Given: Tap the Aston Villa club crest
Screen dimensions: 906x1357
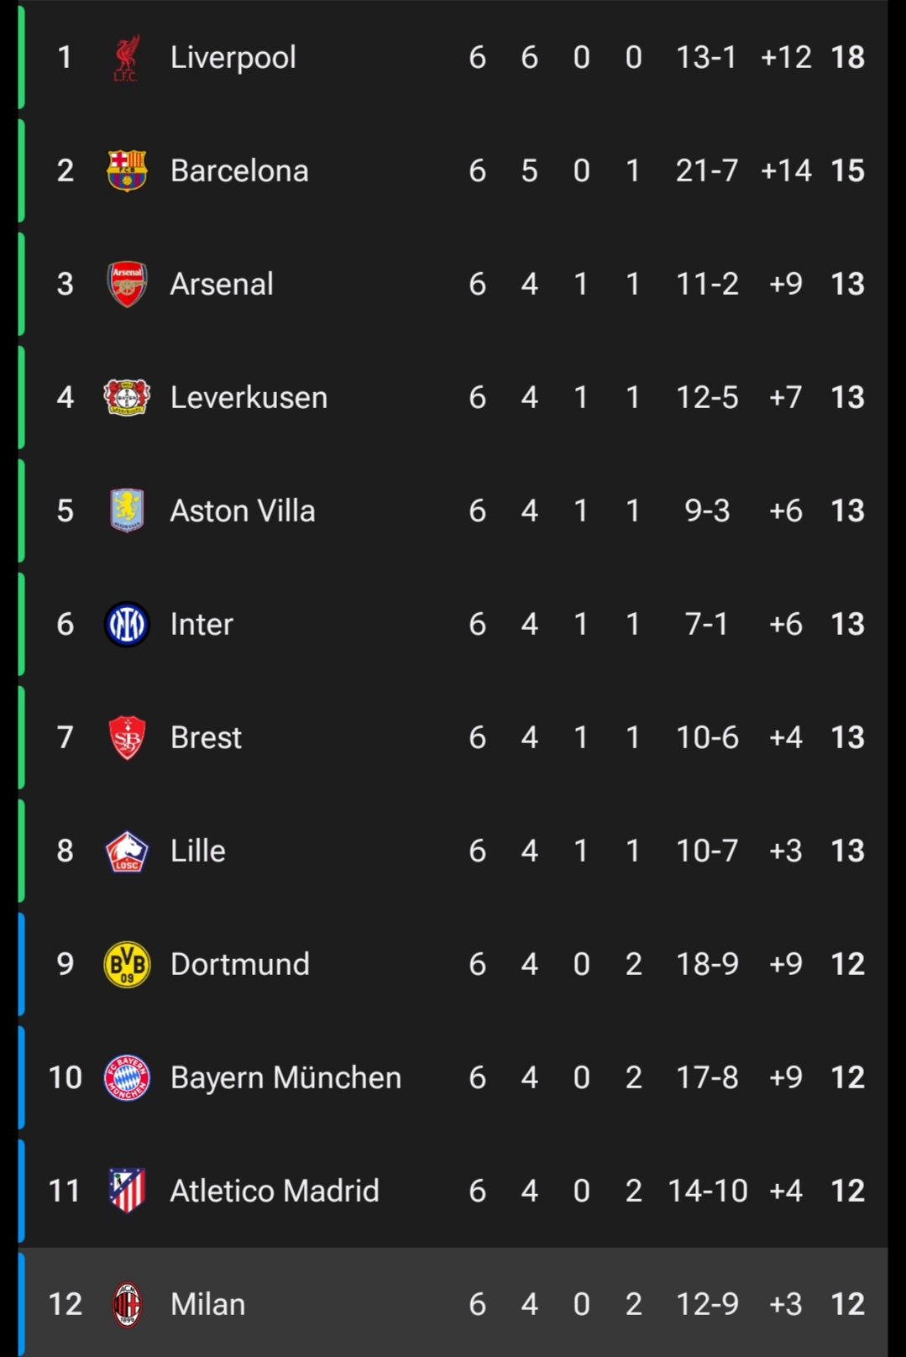Looking at the screenshot, I should click(127, 511).
